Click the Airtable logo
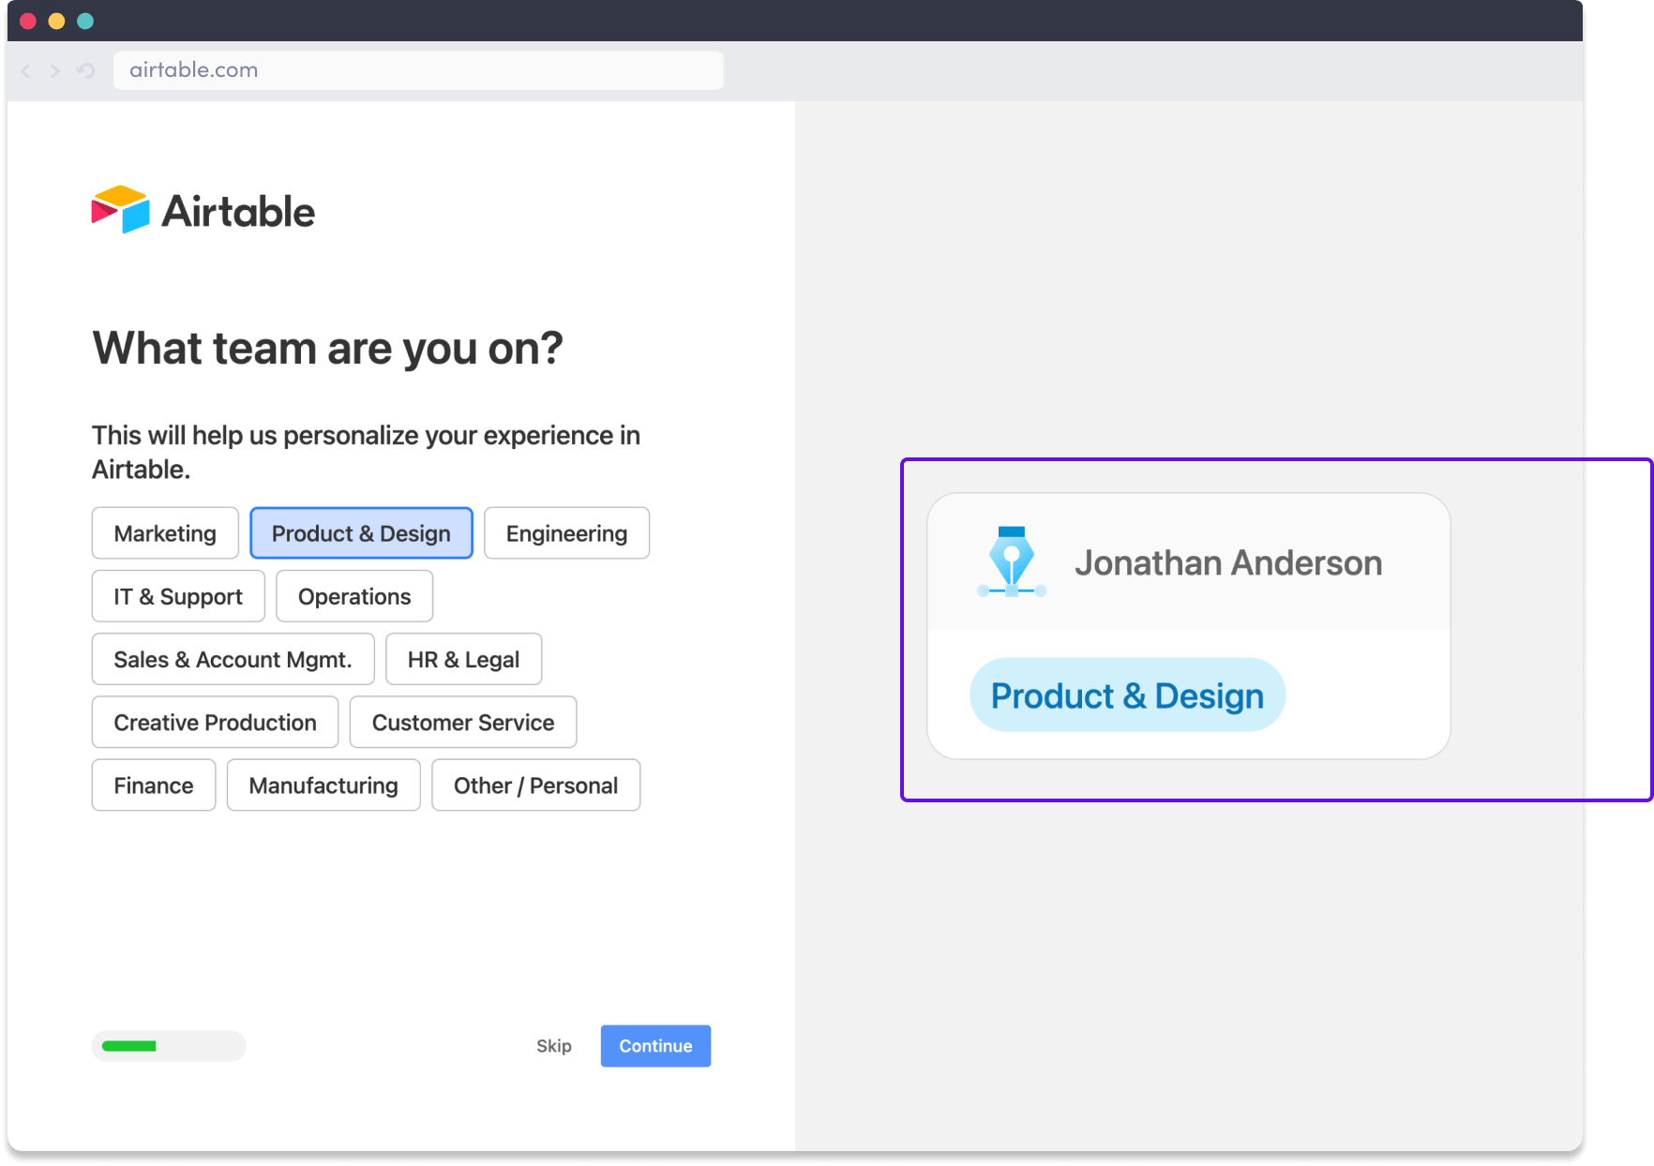Image resolution: width=1654 pixels, height=1166 pixels. click(x=203, y=210)
